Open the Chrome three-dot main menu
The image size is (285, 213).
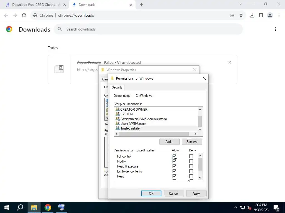click(279, 16)
